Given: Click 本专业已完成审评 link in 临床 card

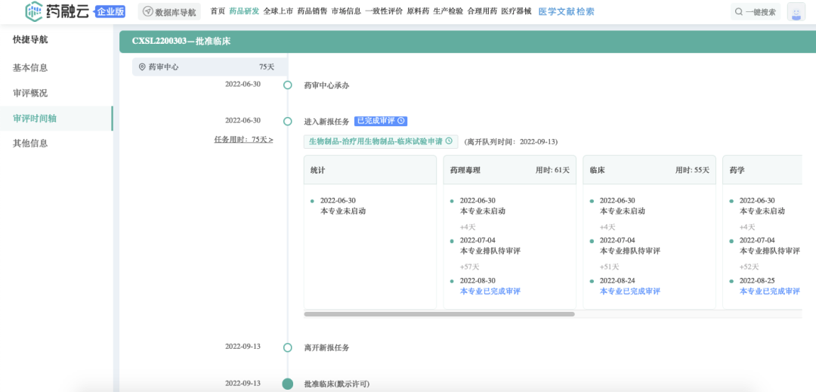Looking at the screenshot, I should 629,292.
